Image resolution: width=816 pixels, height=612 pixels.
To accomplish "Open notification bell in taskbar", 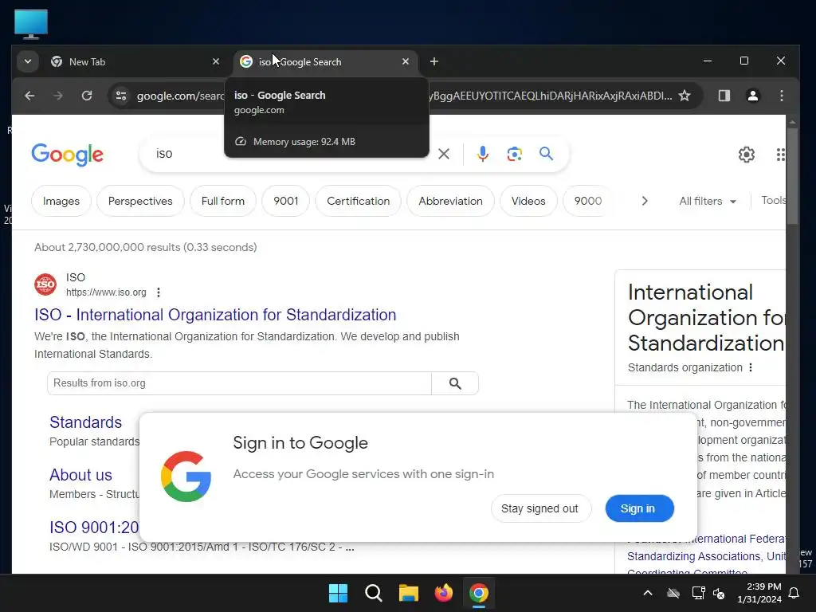I will pos(794,593).
